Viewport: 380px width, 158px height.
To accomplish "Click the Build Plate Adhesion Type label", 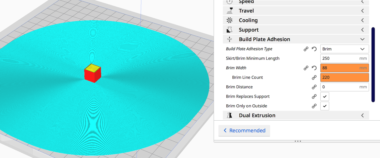I will pos(249,49).
